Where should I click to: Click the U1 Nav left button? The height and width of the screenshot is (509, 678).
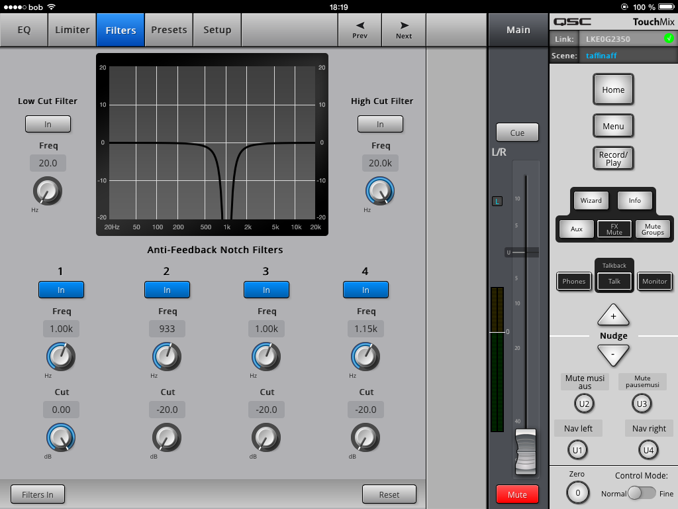577,450
